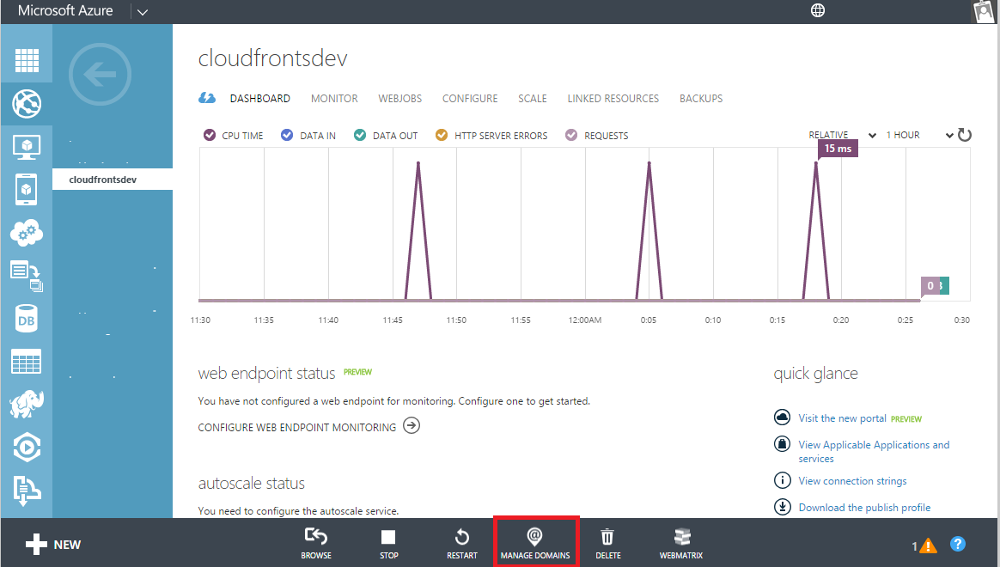Expand the Microsoft Azure chevron menu

tap(143, 11)
